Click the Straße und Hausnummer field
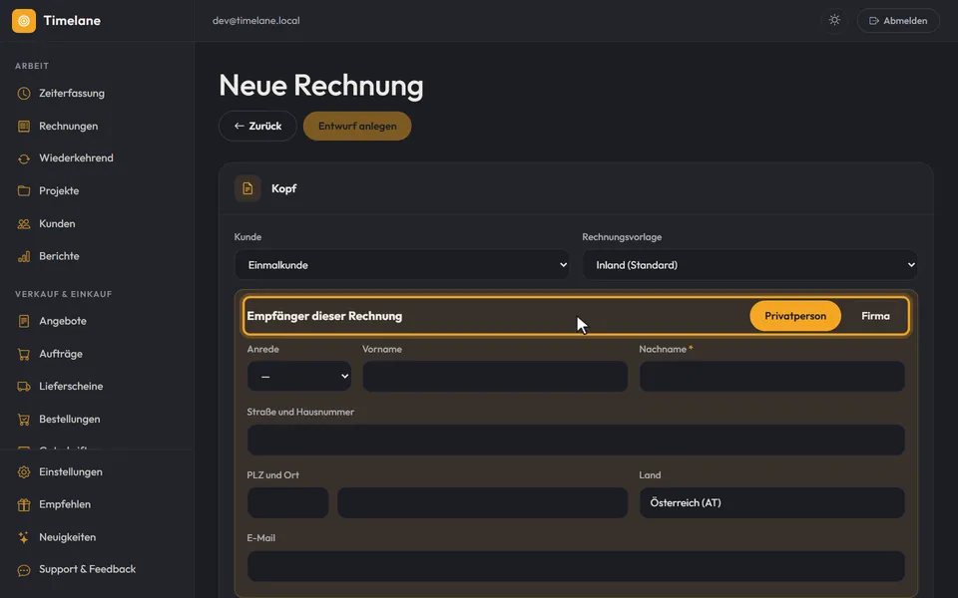Screen dimensions: 958x598 click(x=576, y=440)
